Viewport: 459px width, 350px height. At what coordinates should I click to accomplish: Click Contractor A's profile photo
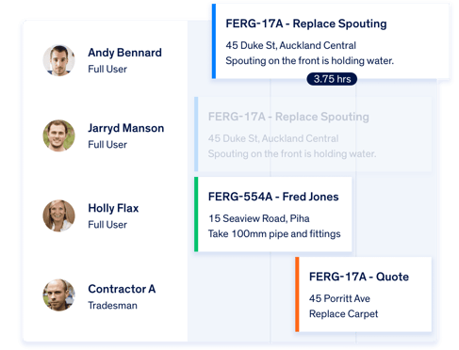click(58, 295)
